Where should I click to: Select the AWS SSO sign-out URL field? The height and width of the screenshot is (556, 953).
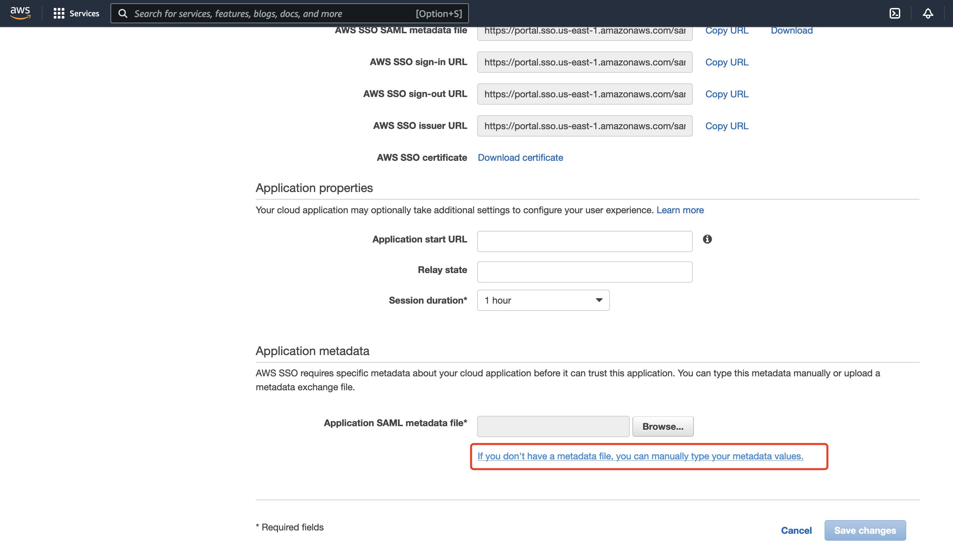click(x=585, y=94)
